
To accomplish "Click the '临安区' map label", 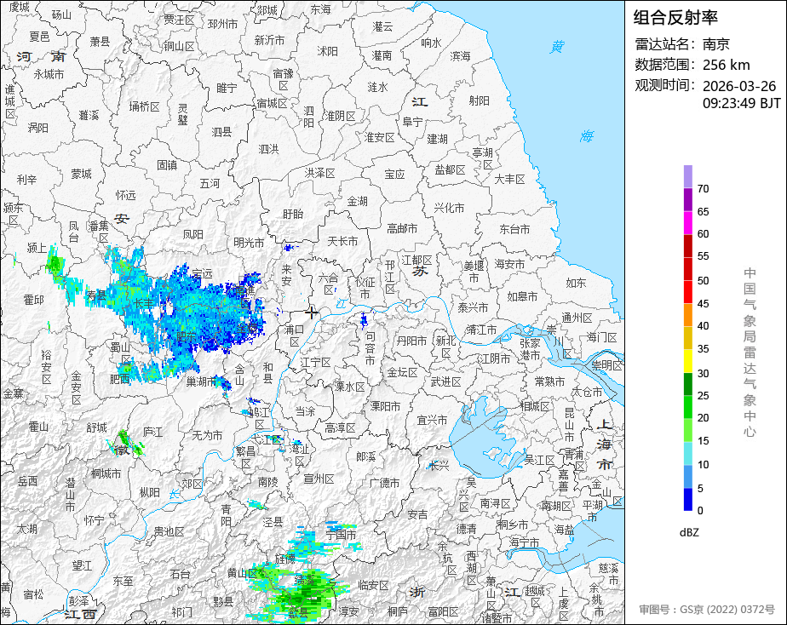I will [373, 585].
